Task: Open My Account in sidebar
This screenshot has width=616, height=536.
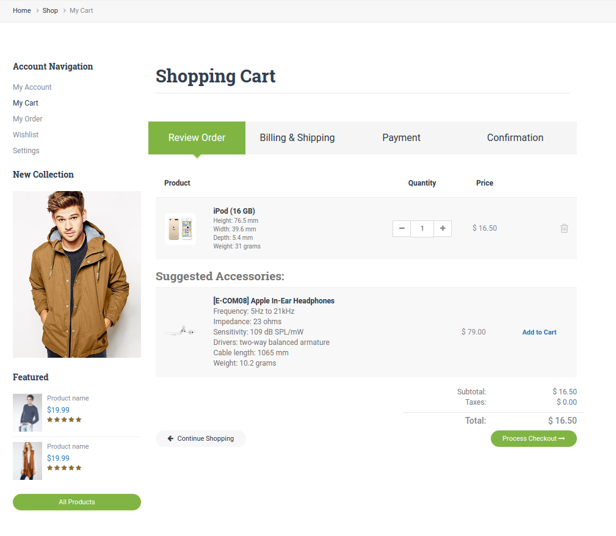Action: click(x=32, y=87)
